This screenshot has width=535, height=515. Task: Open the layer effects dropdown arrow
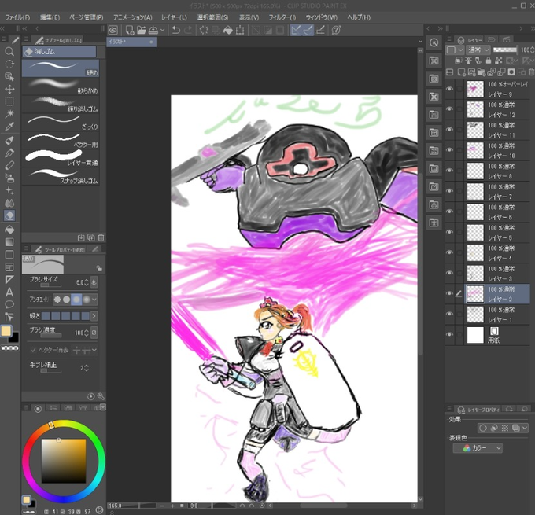click(x=525, y=428)
